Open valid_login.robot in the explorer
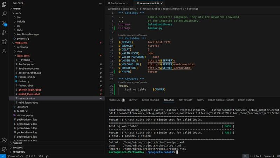The image size is (280, 158). pos(28,103)
